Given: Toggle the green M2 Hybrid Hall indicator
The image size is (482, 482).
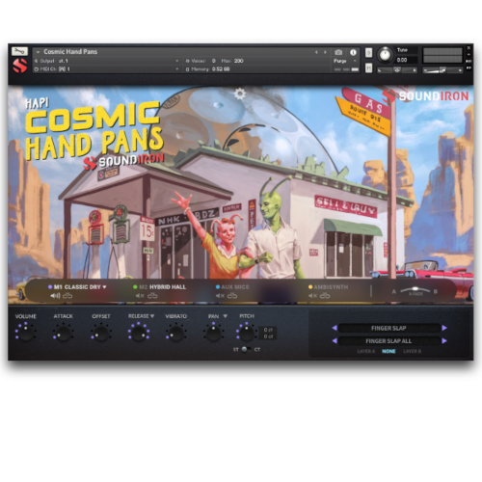Looking at the screenshot, I should [x=135, y=287].
